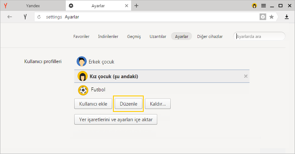Click the Düzenle button
The height and width of the screenshot is (154, 295).
point(129,104)
